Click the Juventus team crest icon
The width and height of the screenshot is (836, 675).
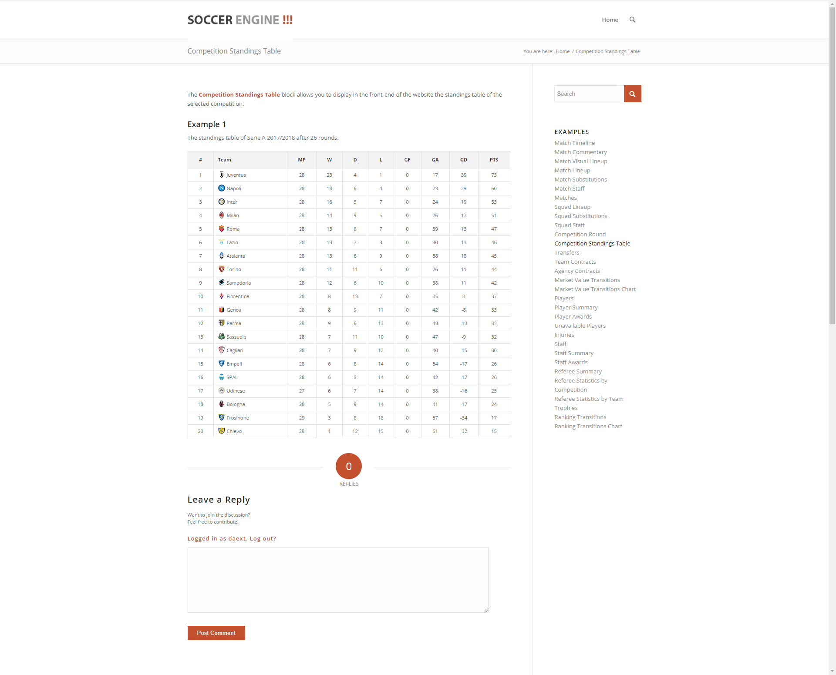click(221, 175)
